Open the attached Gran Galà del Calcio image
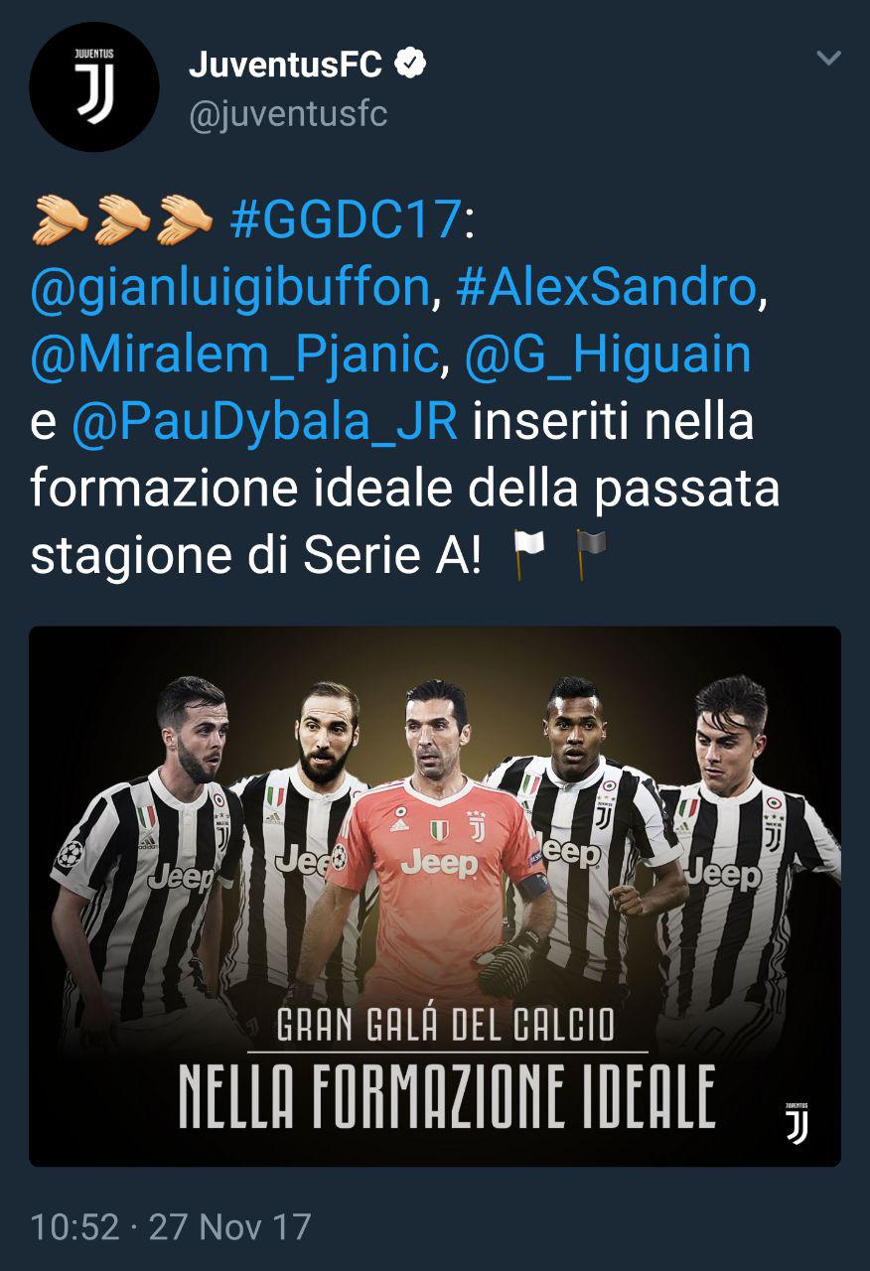870x1271 pixels. [435, 896]
